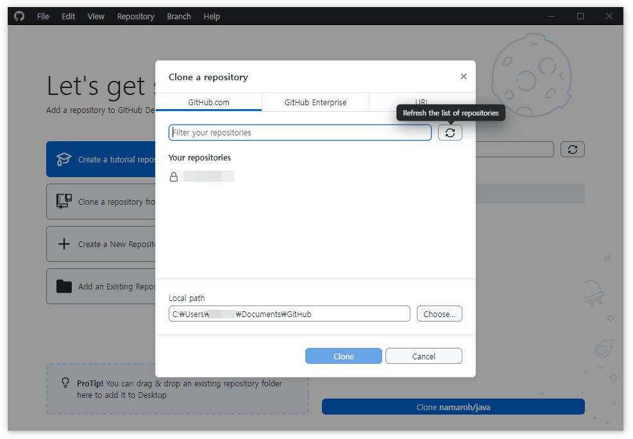Viewport: 633px width, 439px height.
Task: Click the Your repositories heading
Action: pyautogui.click(x=199, y=157)
